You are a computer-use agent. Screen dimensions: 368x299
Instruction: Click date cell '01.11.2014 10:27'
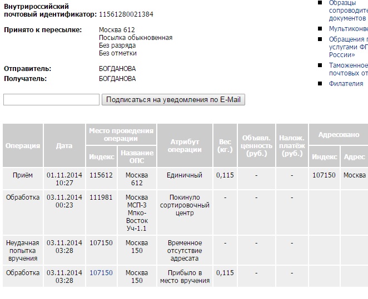pyautogui.click(x=64, y=179)
